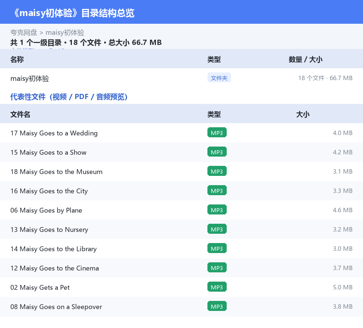Click the page title 目录结构总览
363x328 pixels.
108,13
